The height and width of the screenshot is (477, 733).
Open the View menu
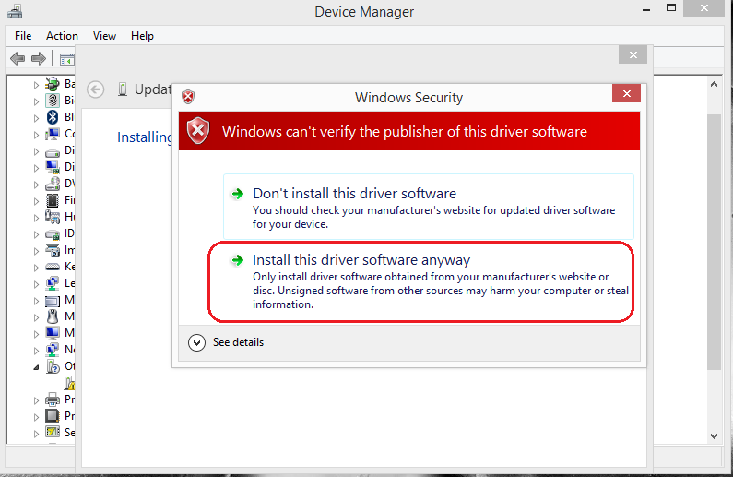point(104,36)
